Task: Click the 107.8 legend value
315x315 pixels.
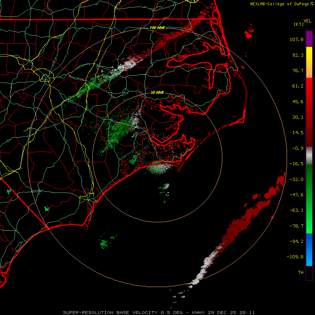Action: point(296,39)
